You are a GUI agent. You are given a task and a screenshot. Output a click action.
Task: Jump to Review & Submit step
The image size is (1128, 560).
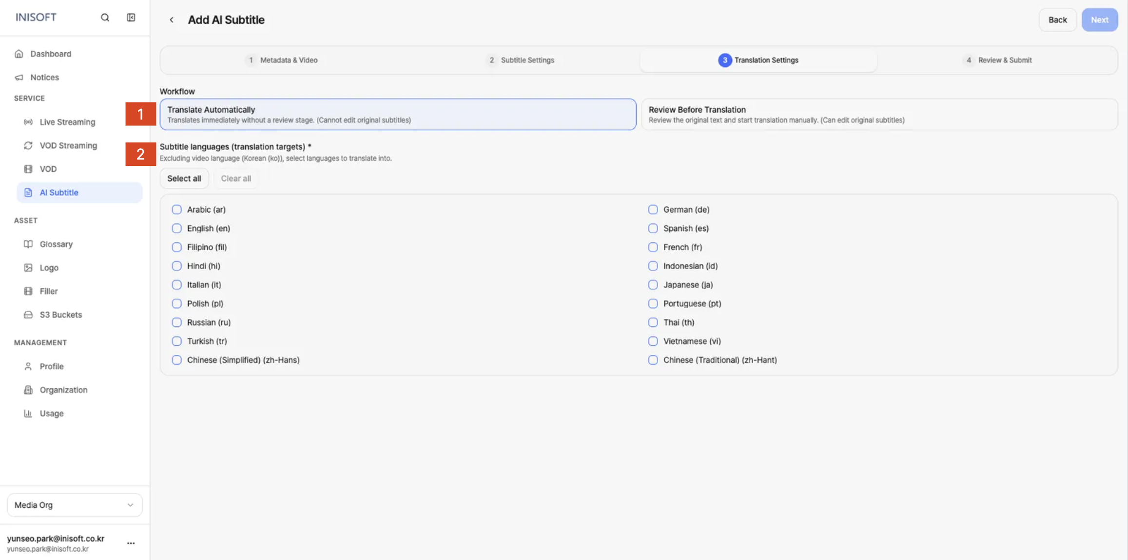point(997,60)
